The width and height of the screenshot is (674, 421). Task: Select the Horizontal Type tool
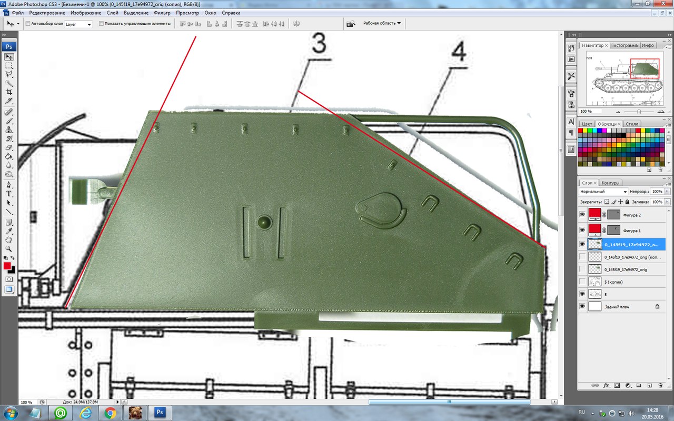click(x=9, y=194)
